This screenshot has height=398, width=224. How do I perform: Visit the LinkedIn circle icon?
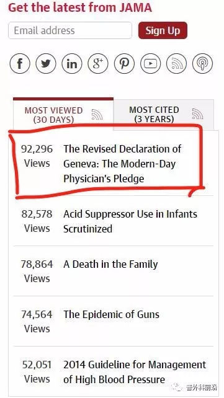pos(72,63)
